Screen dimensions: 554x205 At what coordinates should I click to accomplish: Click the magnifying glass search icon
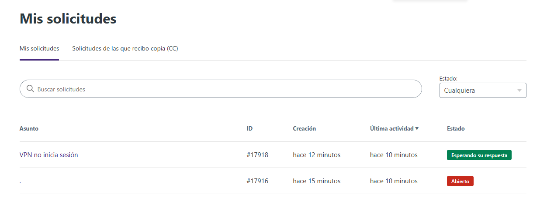pos(30,89)
